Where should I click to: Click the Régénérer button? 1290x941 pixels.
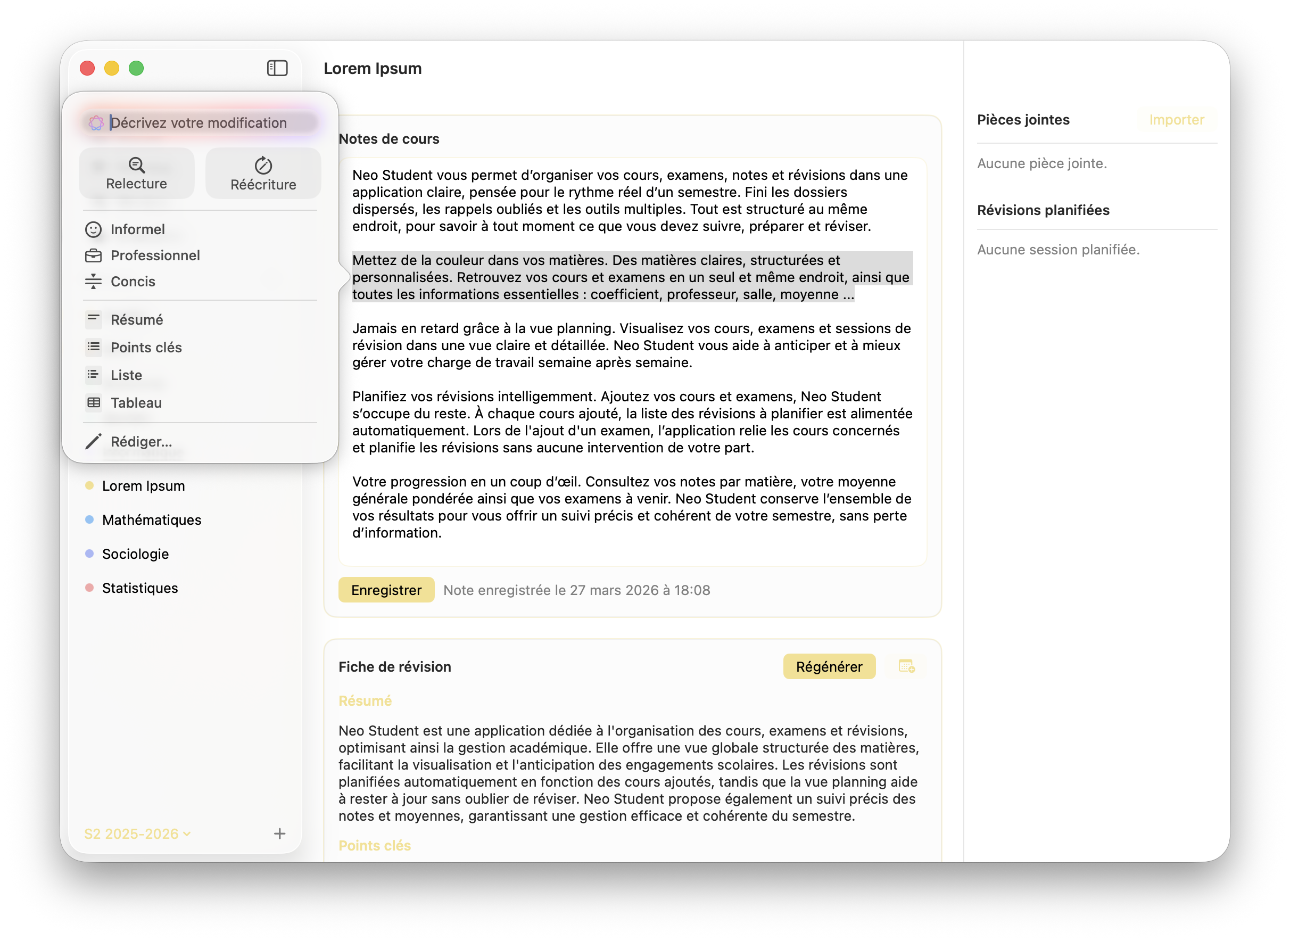829,666
